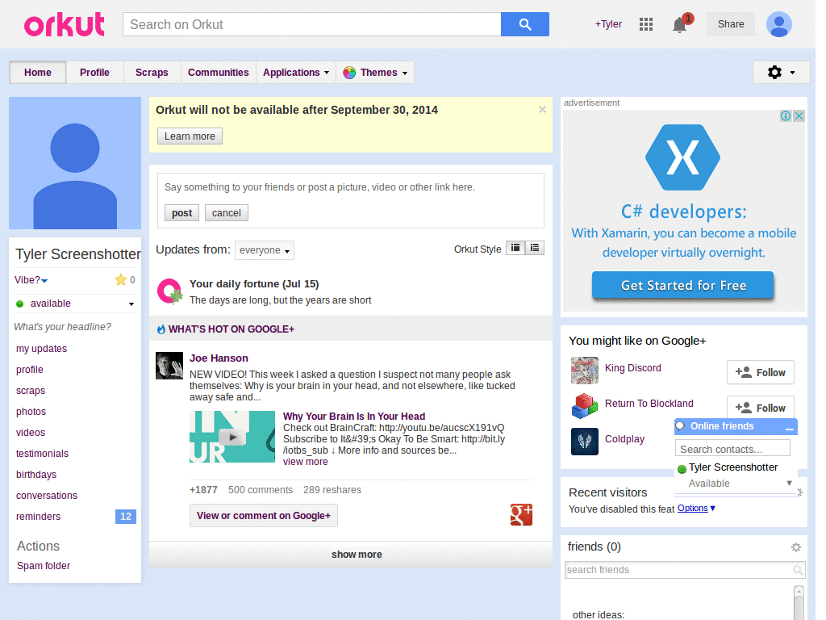Click the What's your headline field

pyautogui.click(x=63, y=327)
